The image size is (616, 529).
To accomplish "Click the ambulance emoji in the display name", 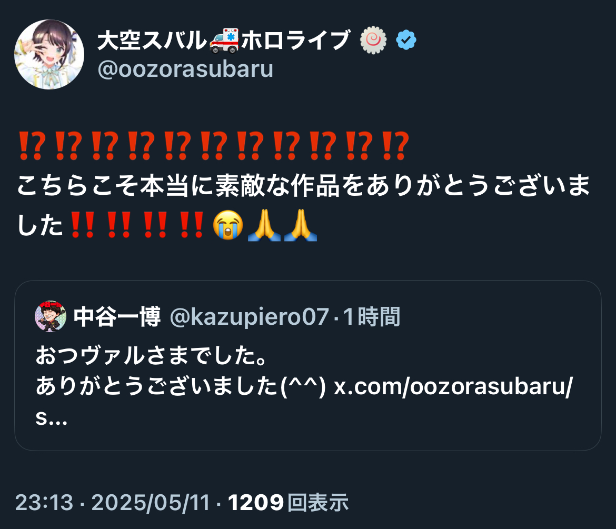I will click(x=224, y=40).
